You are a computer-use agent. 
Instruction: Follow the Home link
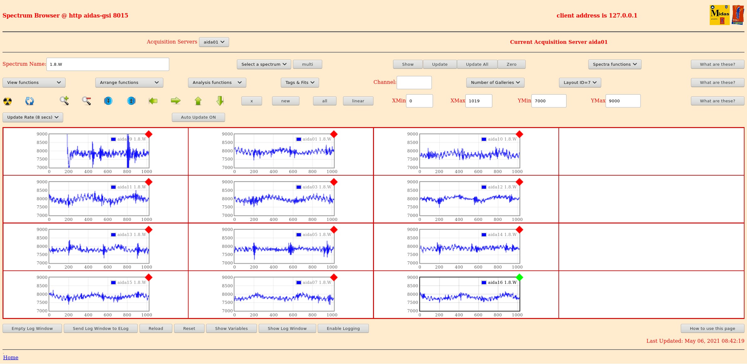click(11, 357)
